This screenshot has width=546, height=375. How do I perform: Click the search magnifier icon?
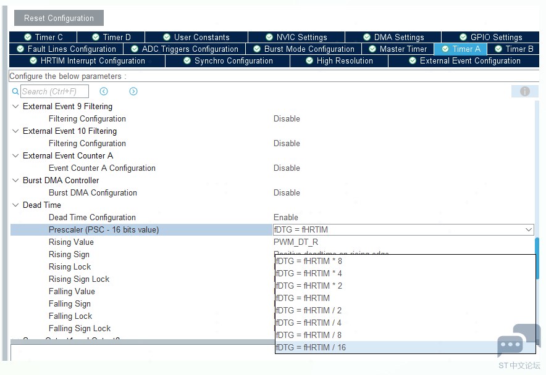click(15, 91)
